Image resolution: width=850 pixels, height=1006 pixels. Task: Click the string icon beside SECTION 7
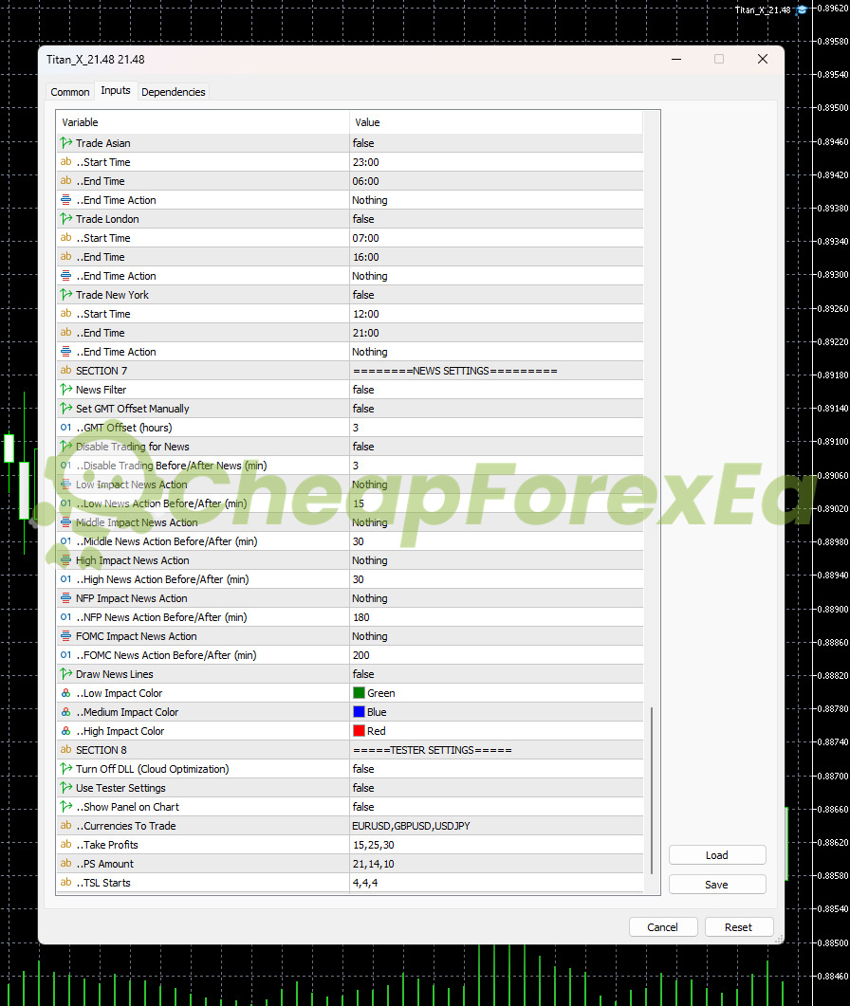[66, 370]
